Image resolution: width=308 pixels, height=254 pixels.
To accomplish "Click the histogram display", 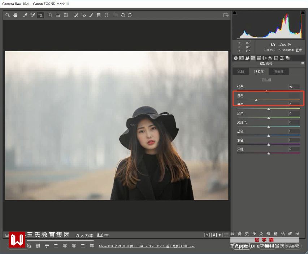I will pyautogui.click(x=269, y=25).
